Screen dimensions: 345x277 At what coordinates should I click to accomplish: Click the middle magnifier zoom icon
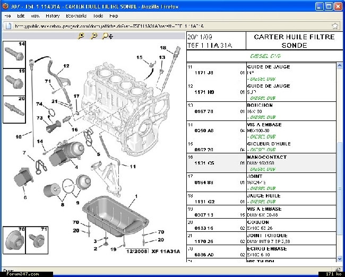(94, 36)
